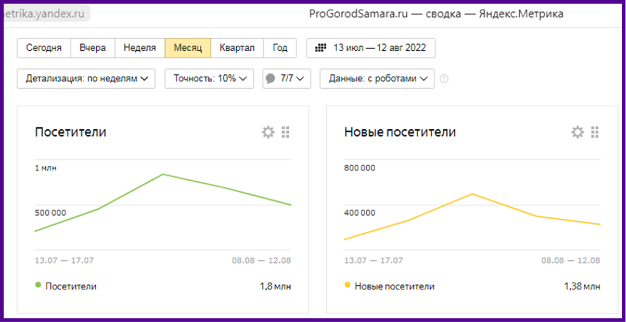The height and width of the screenshot is (322, 626).
Task: Click the 1 млн axis label
Action: [46, 168]
